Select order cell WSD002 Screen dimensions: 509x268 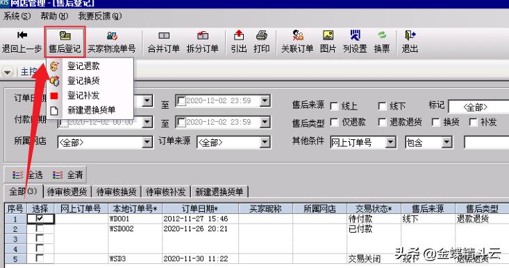pos(135,229)
